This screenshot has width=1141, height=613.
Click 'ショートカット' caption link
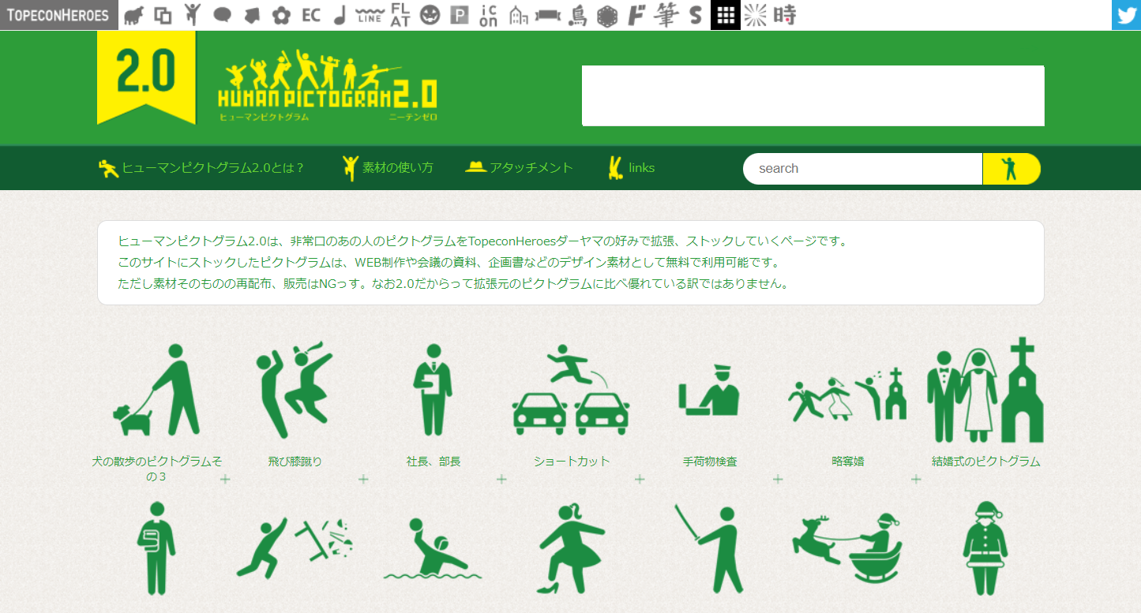coord(571,462)
